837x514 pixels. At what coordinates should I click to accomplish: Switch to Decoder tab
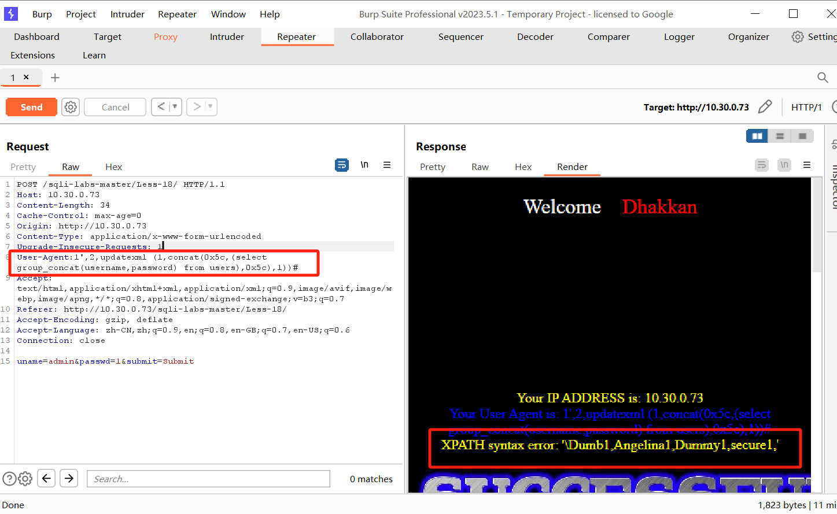tap(535, 36)
